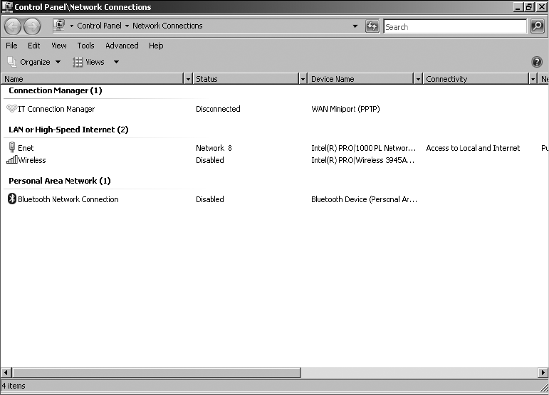Image resolution: width=549 pixels, height=395 pixels.
Task: Select the Bluetooth Network Connection entry
Action: tap(68, 199)
